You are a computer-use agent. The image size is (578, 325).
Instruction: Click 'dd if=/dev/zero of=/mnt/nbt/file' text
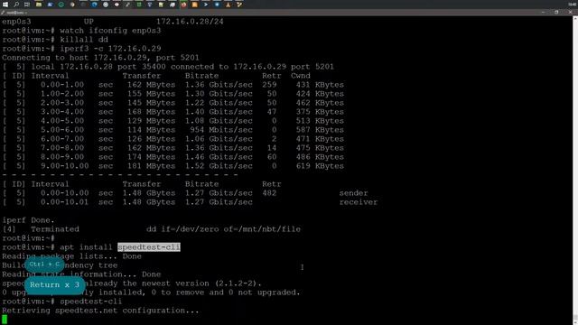coord(223,229)
